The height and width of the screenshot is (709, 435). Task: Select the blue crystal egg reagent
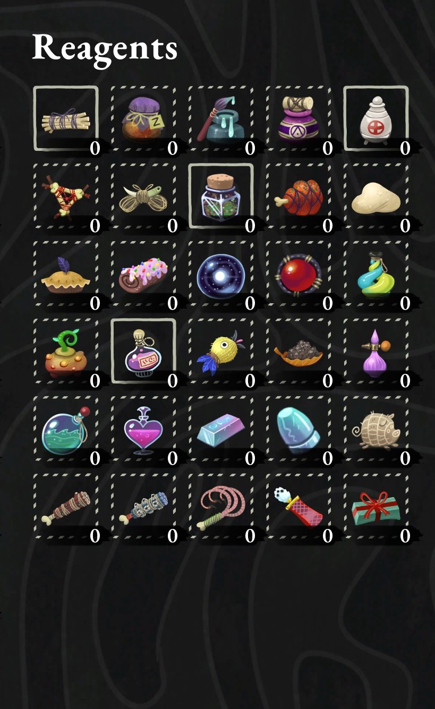(x=298, y=429)
